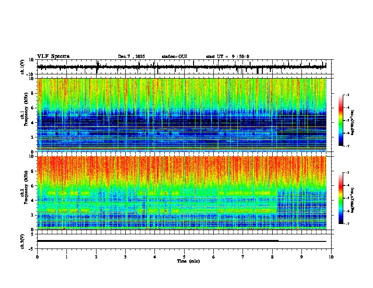This screenshot has width=373, height=288.
Task: Click the ch.3 voltage trace line
Action: 182,241
